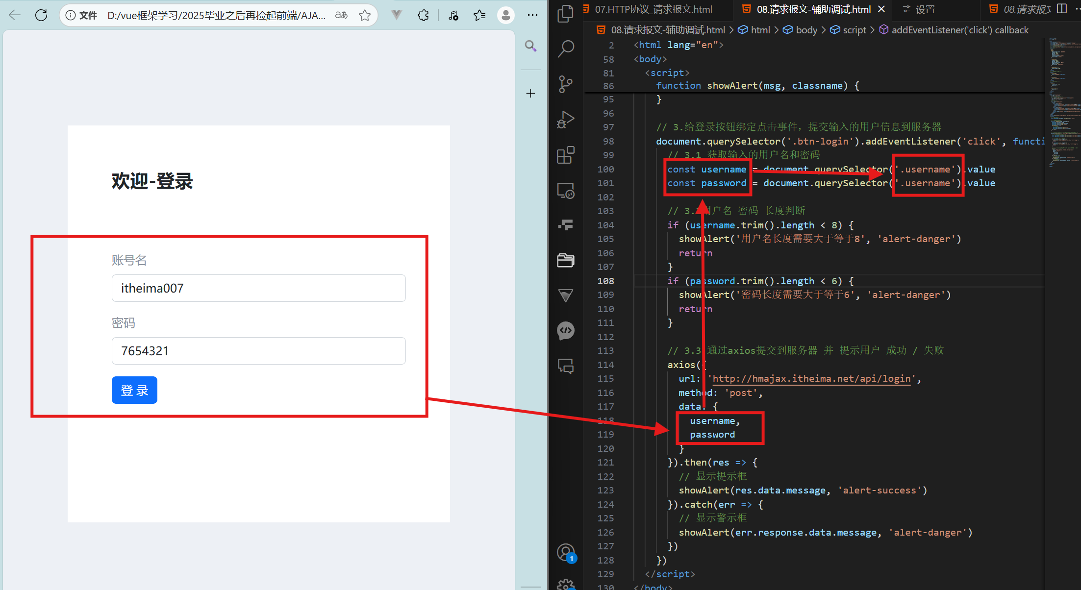Open the VS Code Explorer files icon

click(x=565, y=13)
